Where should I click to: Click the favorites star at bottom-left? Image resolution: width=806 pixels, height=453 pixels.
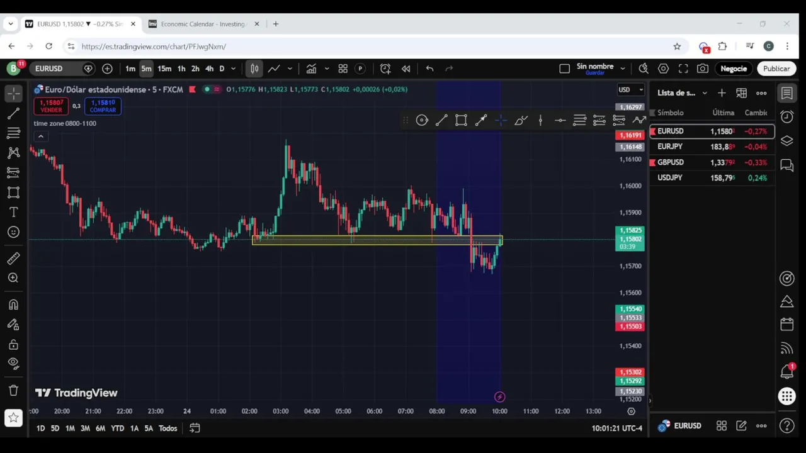coord(13,418)
